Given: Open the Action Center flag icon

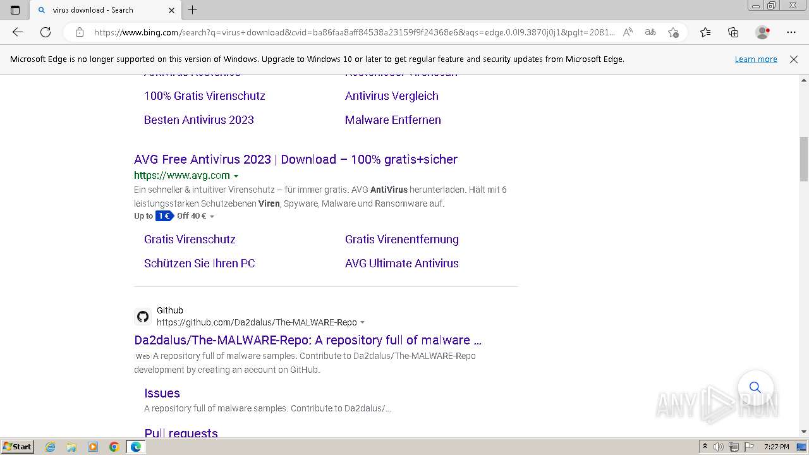Looking at the screenshot, I should 749,447.
